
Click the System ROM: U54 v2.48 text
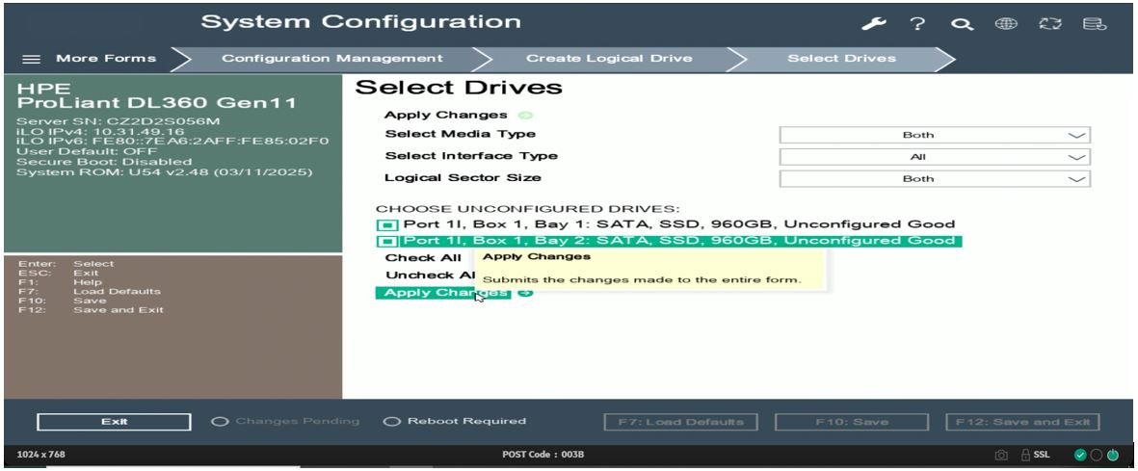[165, 172]
